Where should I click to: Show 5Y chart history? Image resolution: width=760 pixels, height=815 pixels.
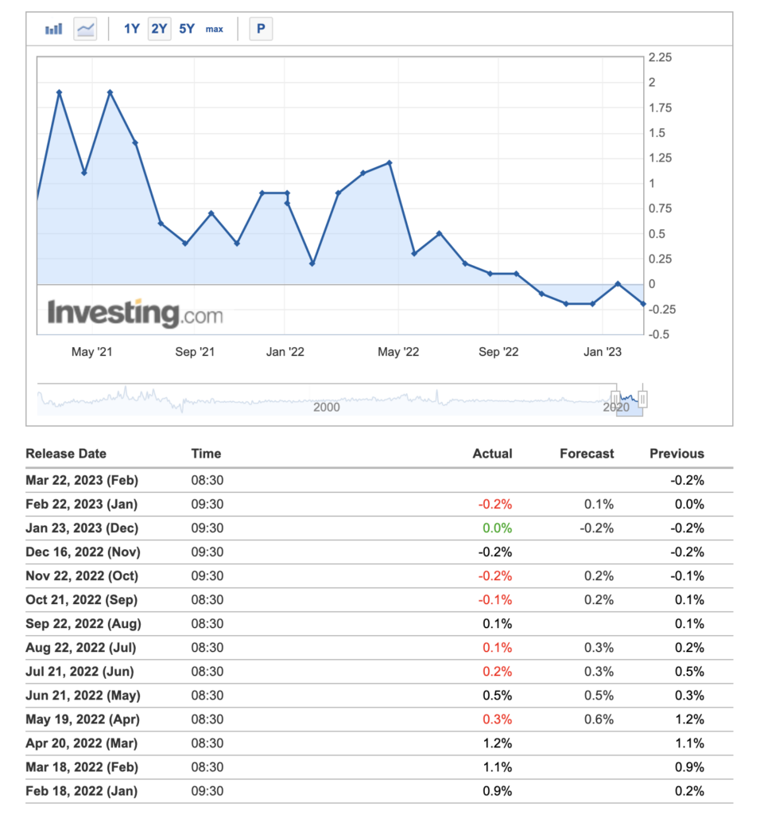[x=187, y=29]
